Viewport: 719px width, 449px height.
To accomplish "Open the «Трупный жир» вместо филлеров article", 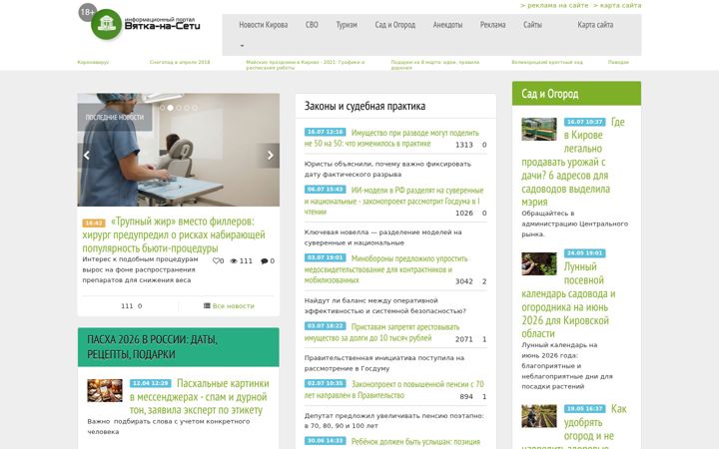I will 174,234.
